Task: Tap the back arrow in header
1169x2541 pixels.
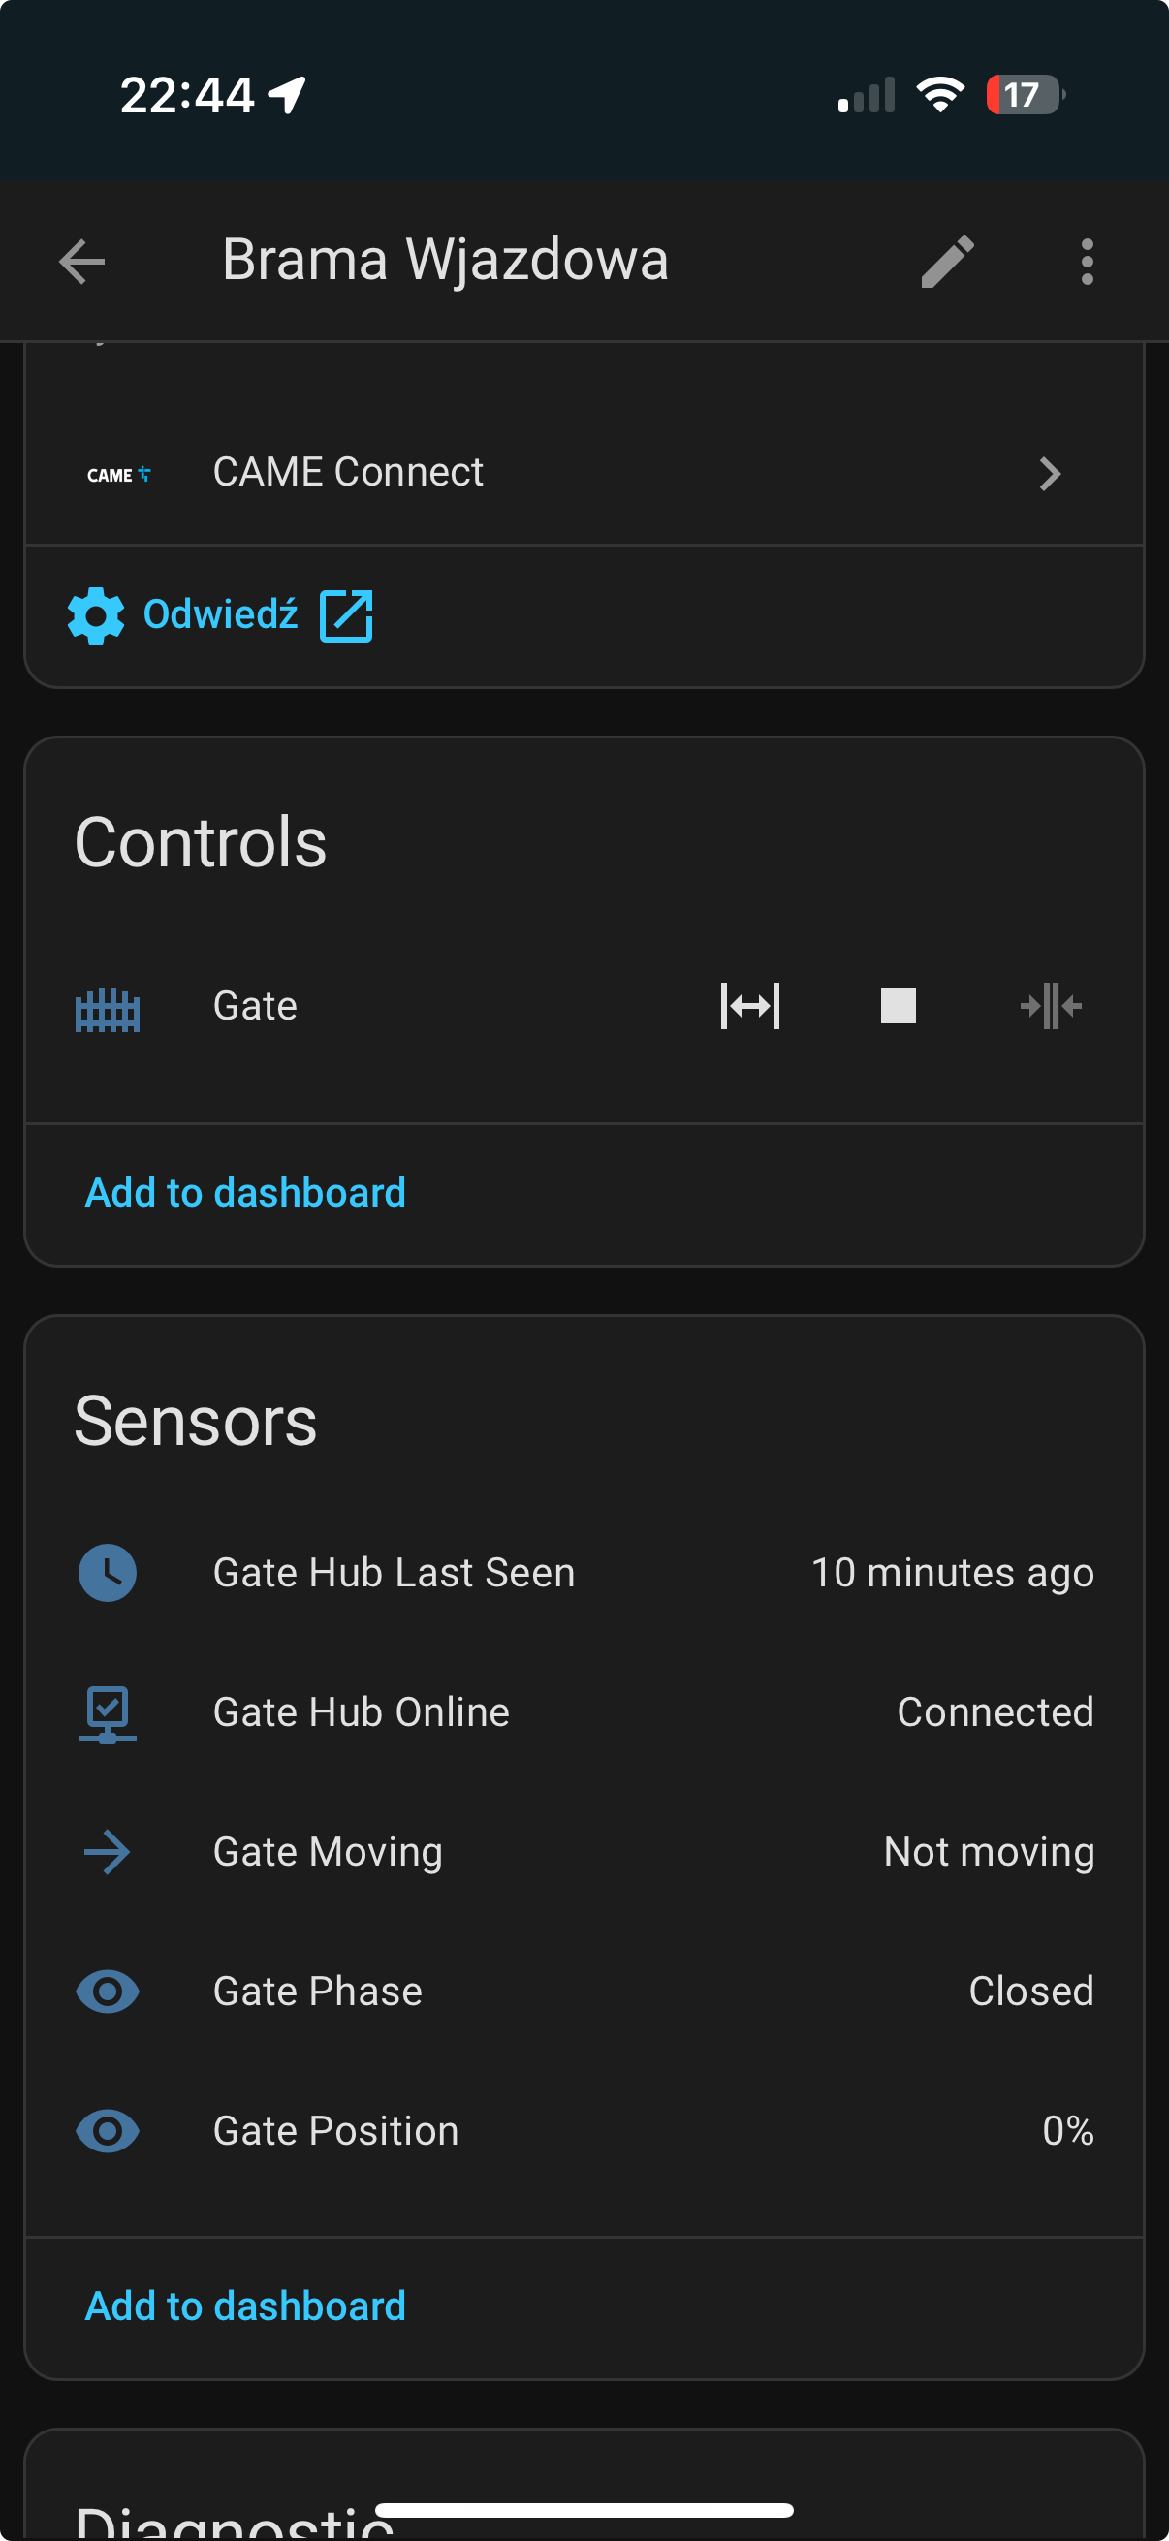Action: point(81,263)
